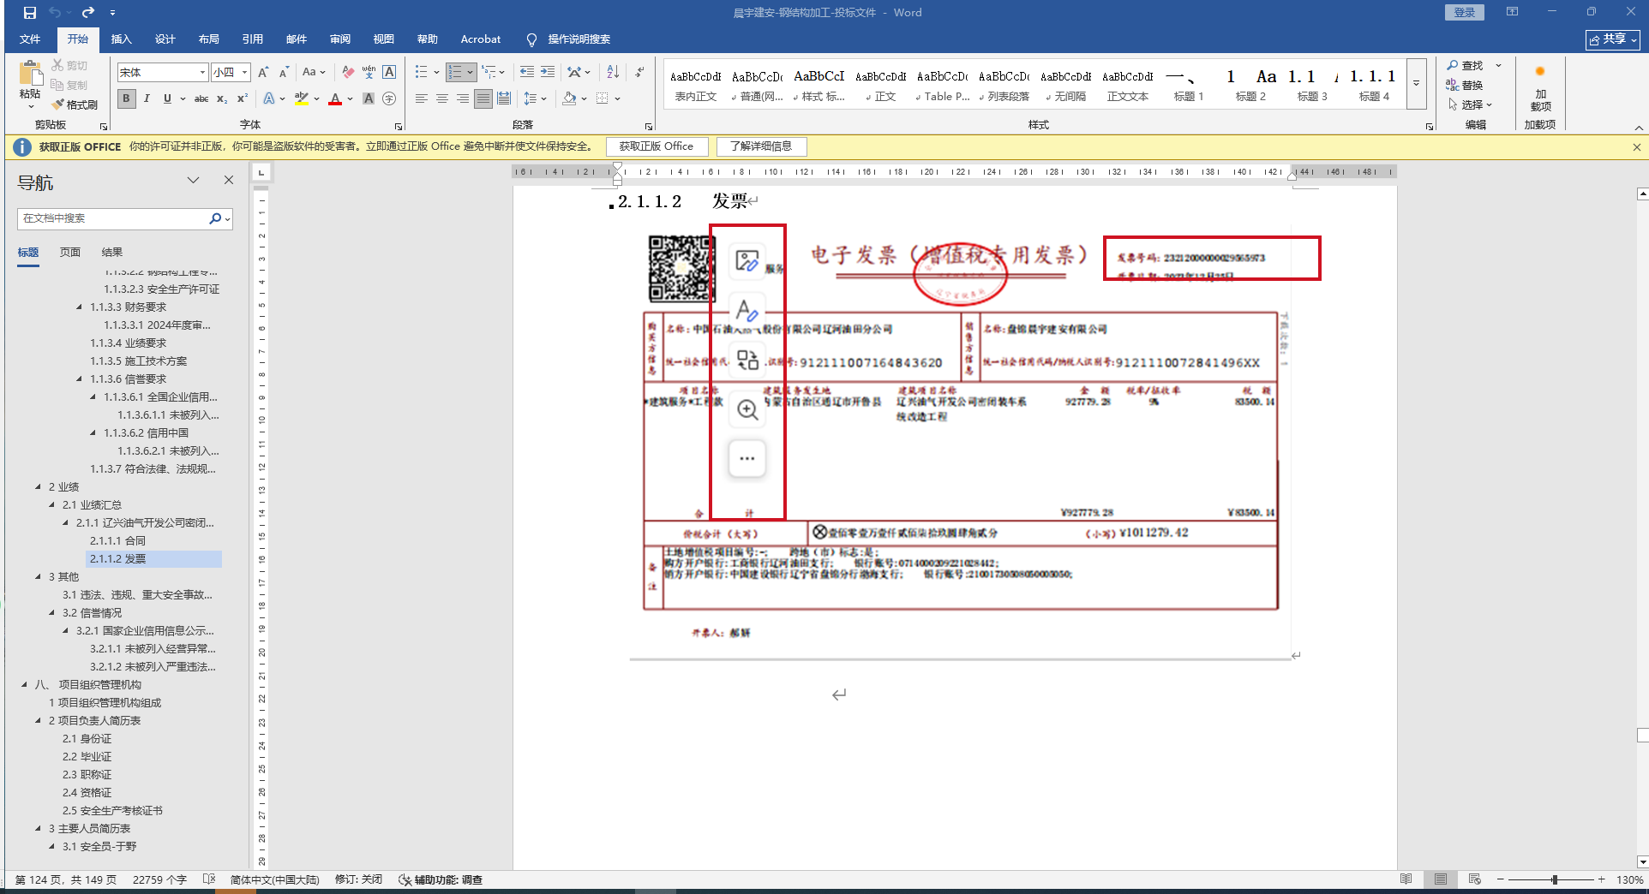The height and width of the screenshot is (894, 1649).
Task: Copy the selection with 复制
Action: click(69, 85)
